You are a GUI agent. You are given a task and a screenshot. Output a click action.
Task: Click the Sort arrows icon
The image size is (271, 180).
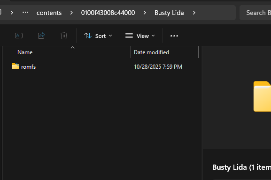point(88,36)
